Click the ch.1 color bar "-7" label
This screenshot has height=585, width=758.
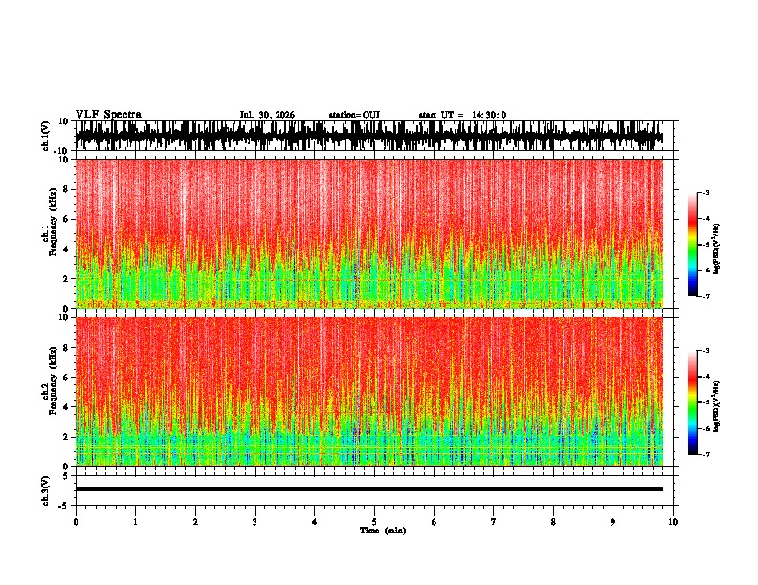click(706, 296)
